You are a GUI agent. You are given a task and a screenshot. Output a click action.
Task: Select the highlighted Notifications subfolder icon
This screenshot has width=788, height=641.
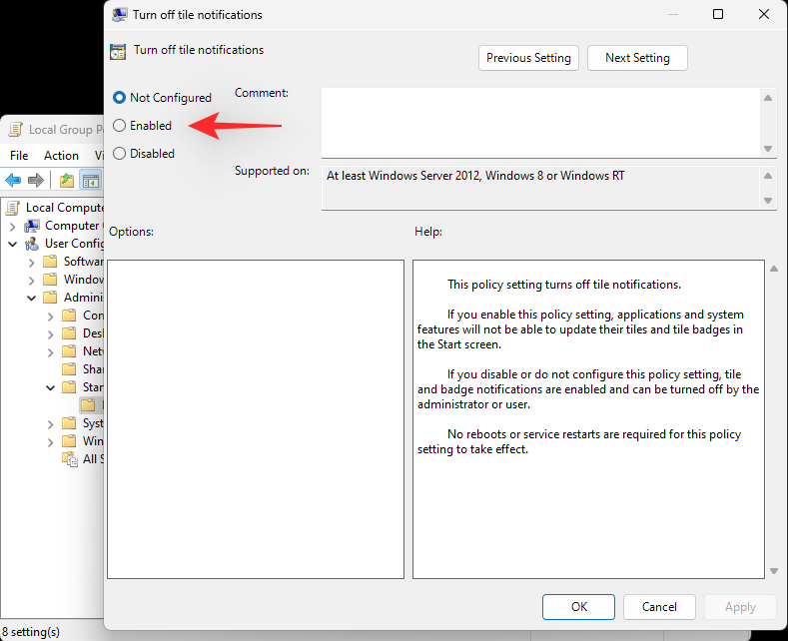pyautogui.click(x=89, y=405)
